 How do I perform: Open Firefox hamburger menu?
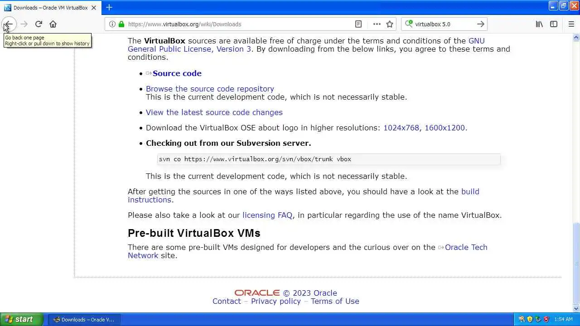pyautogui.click(x=571, y=24)
